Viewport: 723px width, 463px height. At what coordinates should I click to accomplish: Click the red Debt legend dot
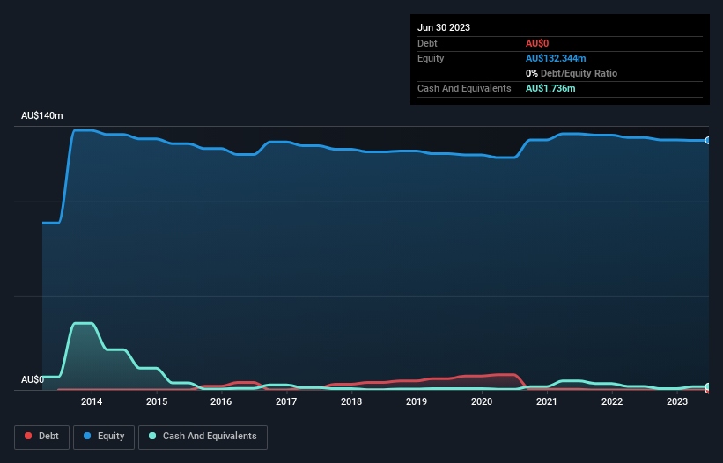click(x=28, y=436)
